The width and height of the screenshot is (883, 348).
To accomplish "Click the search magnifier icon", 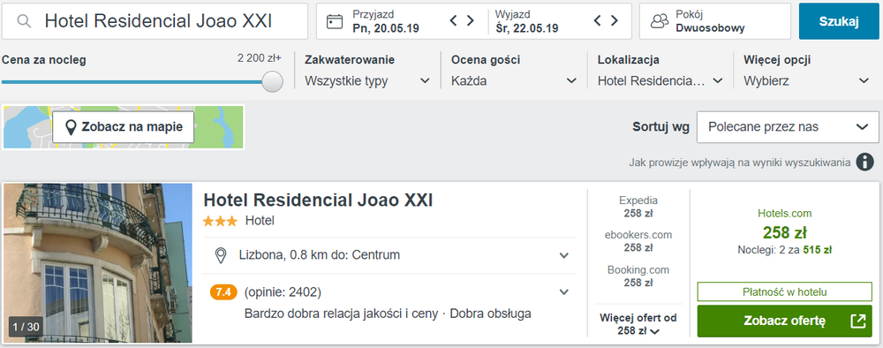I will pos(24,21).
